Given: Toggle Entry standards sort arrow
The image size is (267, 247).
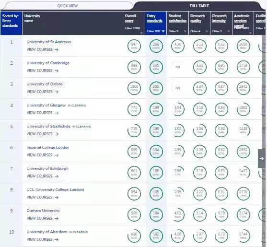Looking at the screenshot, I should [163, 31].
